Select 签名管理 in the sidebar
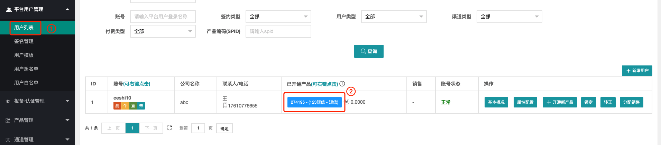661x145 pixels. click(x=24, y=41)
